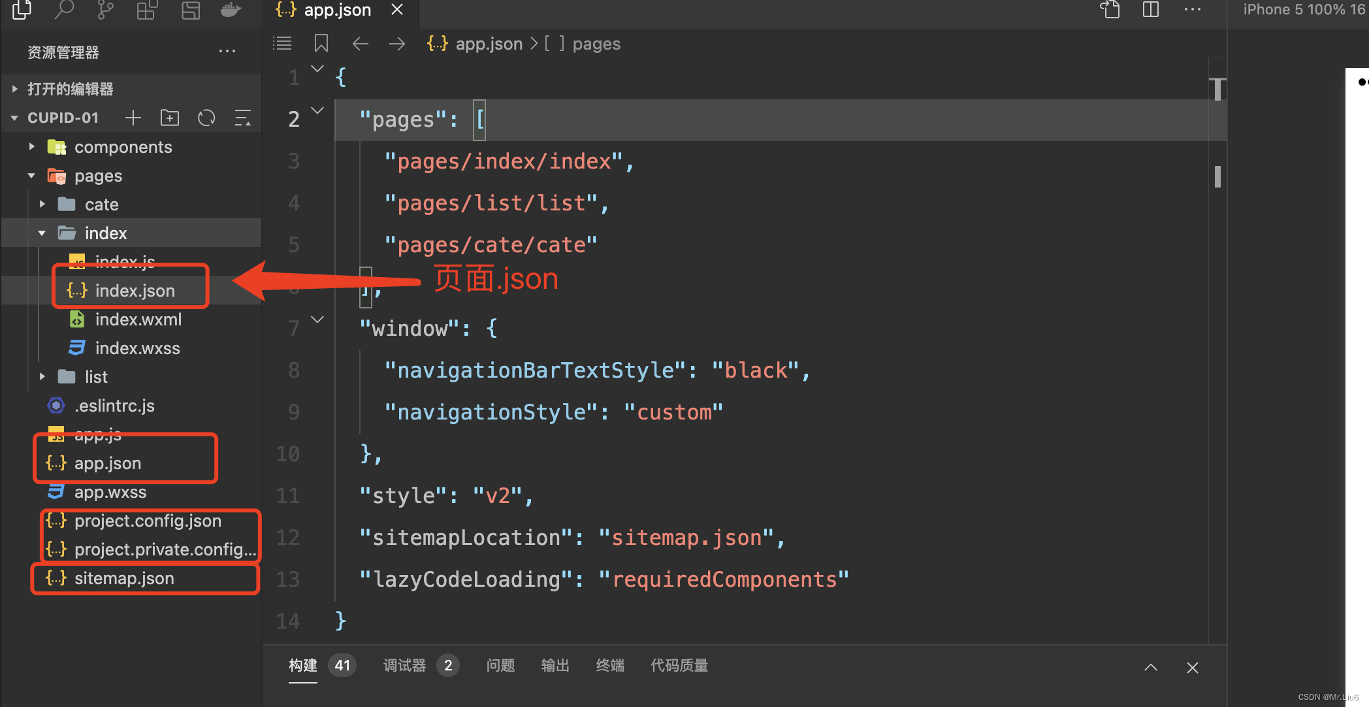
Task: Switch to the 终端 tab
Action: point(609,665)
